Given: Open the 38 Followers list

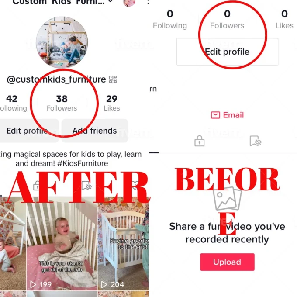Looking at the screenshot, I should pyautogui.click(x=62, y=103).
